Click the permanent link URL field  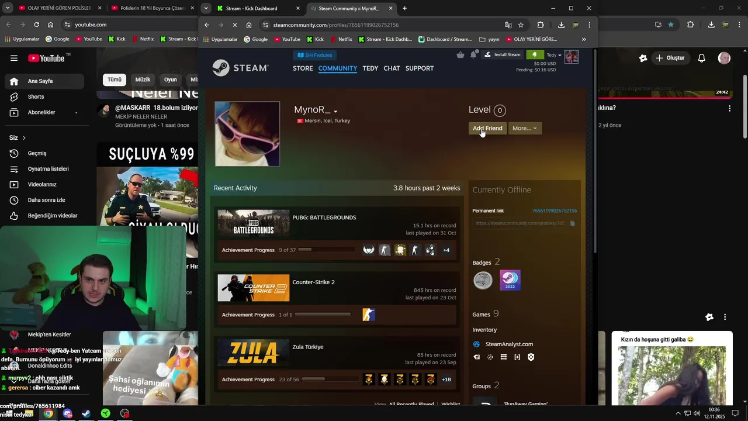(520, 223)
